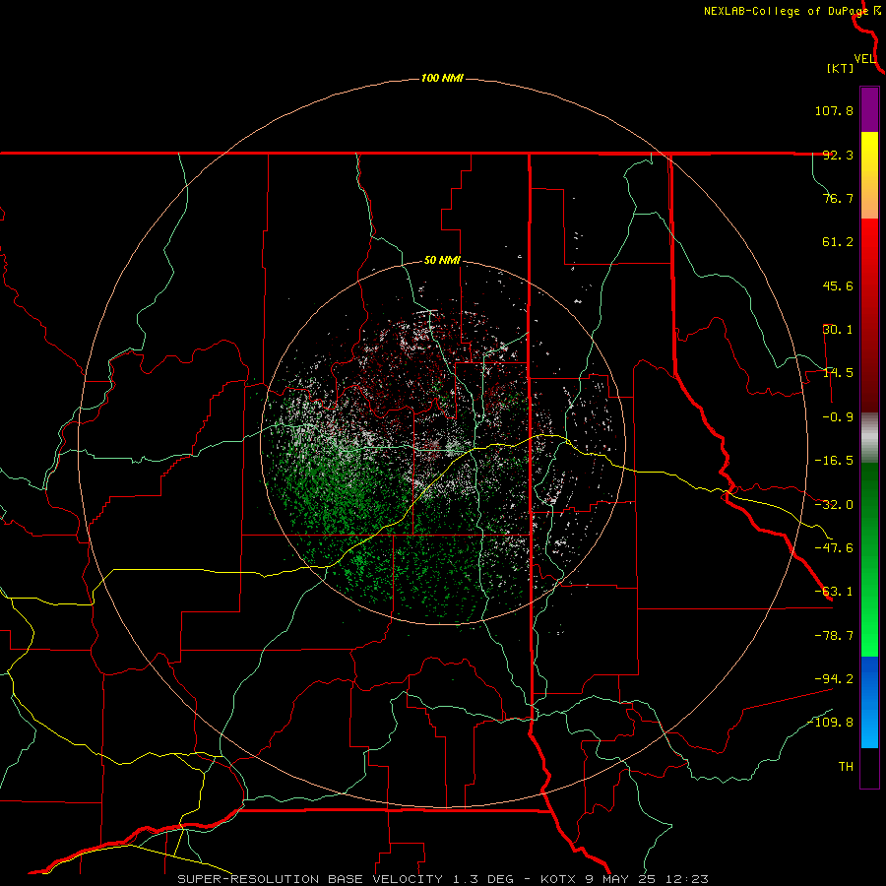Click the 76.7 velocity scale value
The width and height of the screenshot is (886, 886).
[838, 198]
